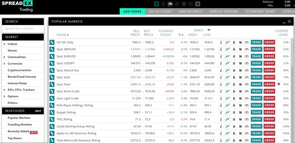
Task: Open chart icon for Easyjet, Rolling
Action: (228, 113)
